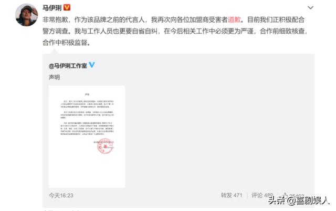Click the 今天16:23 timestamp
Image resolution: width=336 pixels, height=211 pixels.
coord(61,195)
